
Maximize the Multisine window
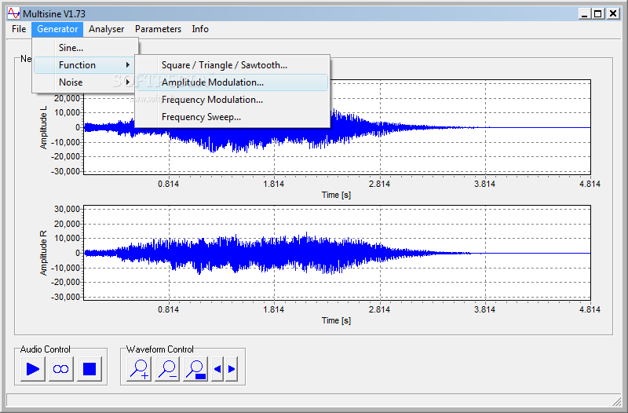tap(598, 14)
